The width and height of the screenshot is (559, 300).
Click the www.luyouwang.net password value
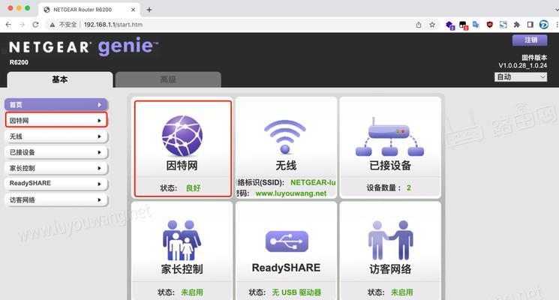coord(291,193)
